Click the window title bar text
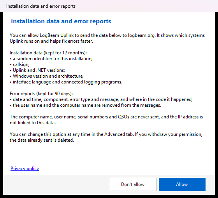Screen dimensions: 218x198 click(41, 6)
